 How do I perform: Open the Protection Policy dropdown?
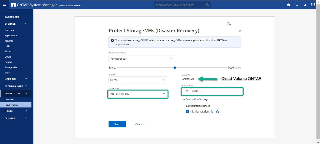pyautogui.click(x=141, y=59)
